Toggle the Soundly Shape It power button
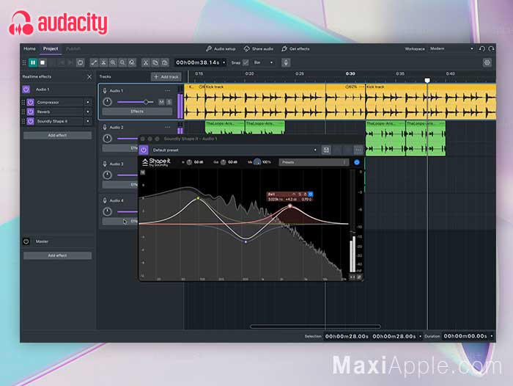 (x=31, y=121)
